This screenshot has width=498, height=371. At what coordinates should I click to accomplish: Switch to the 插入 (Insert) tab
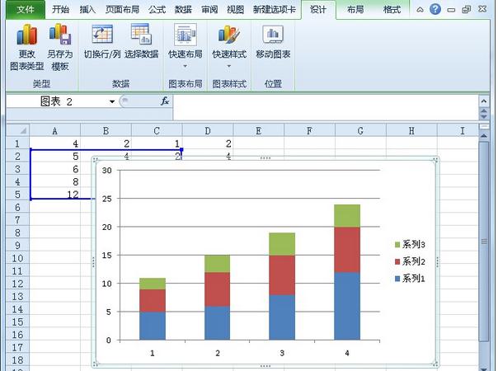pos(87,10)
